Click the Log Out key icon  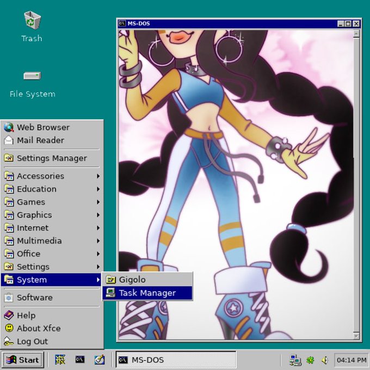pyautogui.click(x=9, y=341)
